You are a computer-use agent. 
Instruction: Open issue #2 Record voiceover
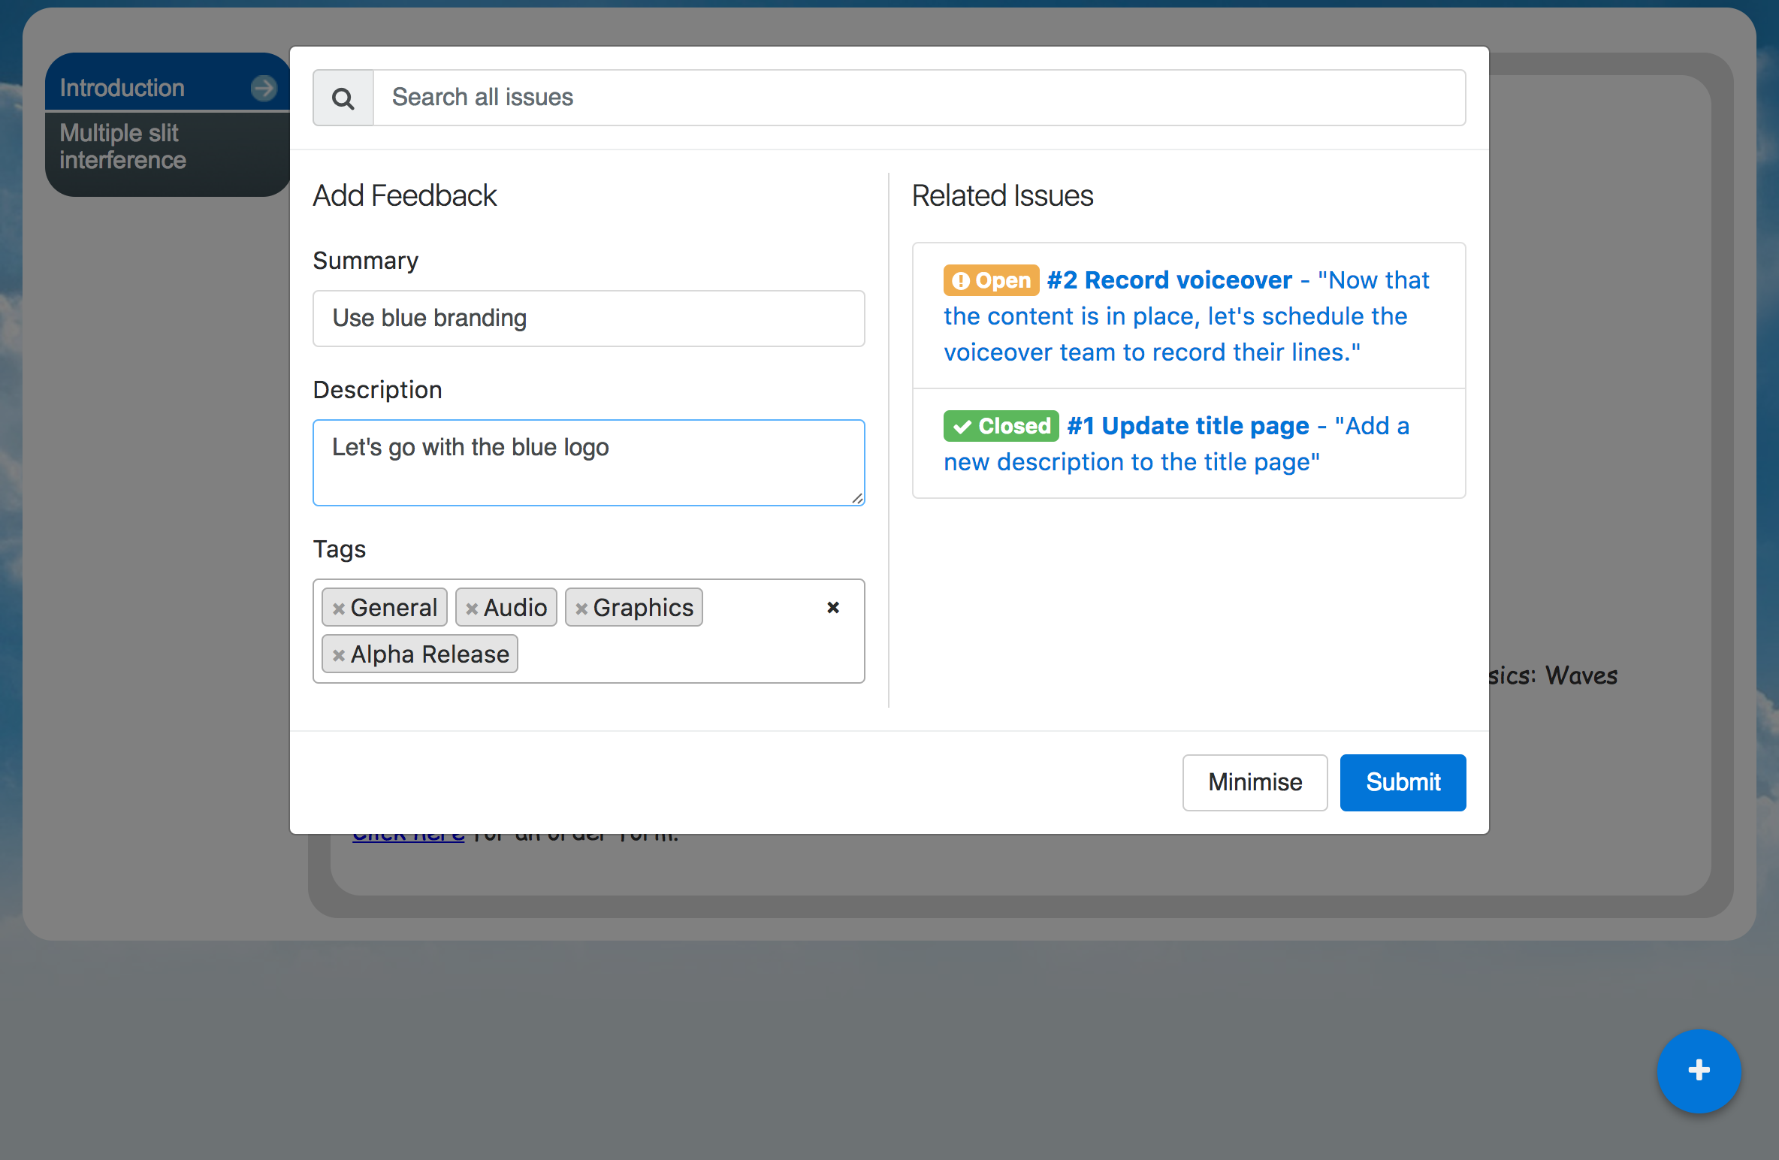pos(1169,280)
